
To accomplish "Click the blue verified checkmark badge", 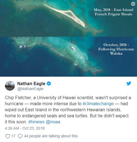I will (49, 83).
